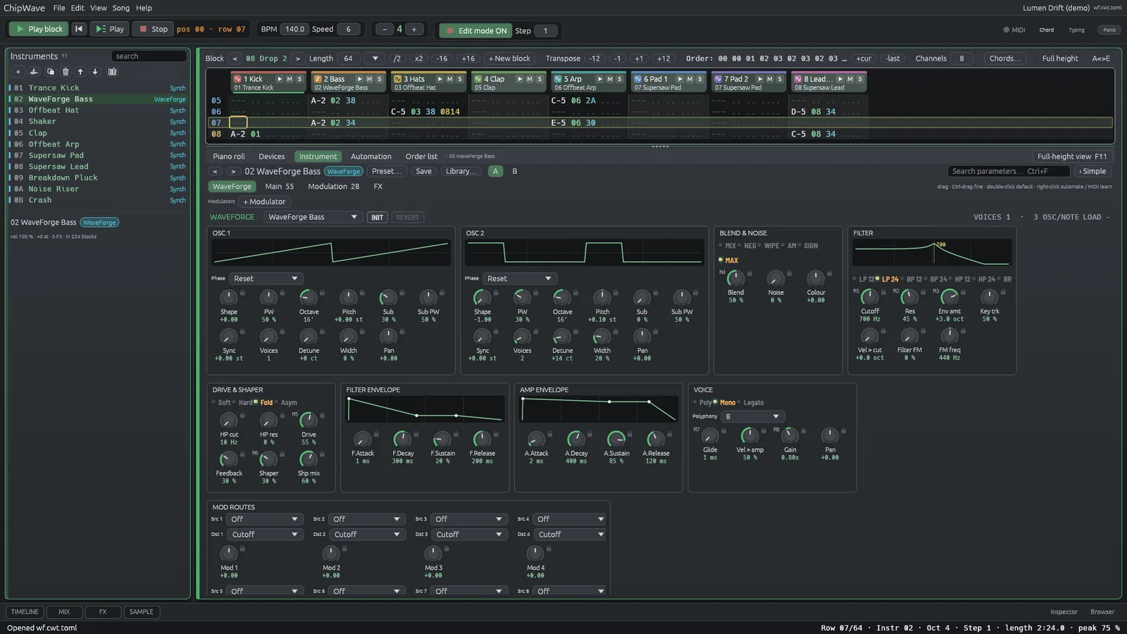The image size is (1127, 634).
Task: Click the waveform icon on the 1 Kick channel
Action: [237, 79]
